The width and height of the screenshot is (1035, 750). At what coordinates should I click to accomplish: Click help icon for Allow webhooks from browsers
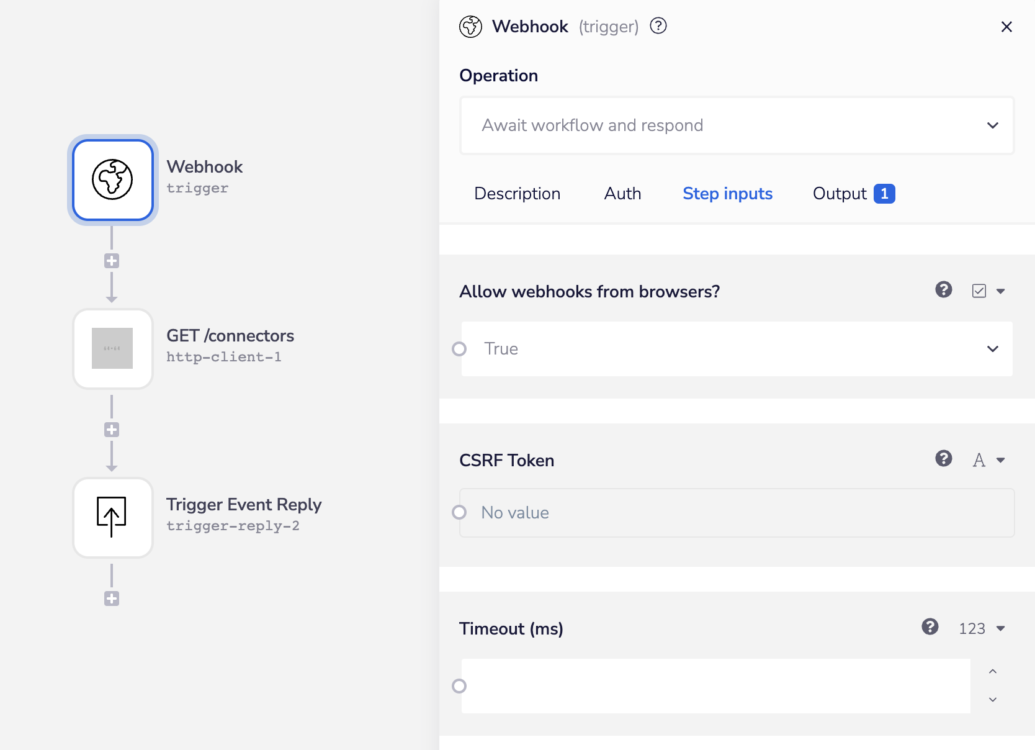[943, 290]
